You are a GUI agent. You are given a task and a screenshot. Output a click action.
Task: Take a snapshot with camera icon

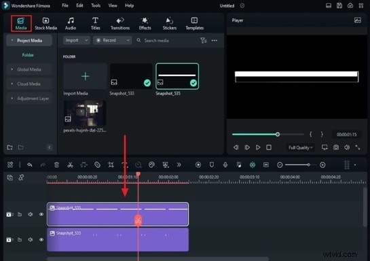coord(336,147)
